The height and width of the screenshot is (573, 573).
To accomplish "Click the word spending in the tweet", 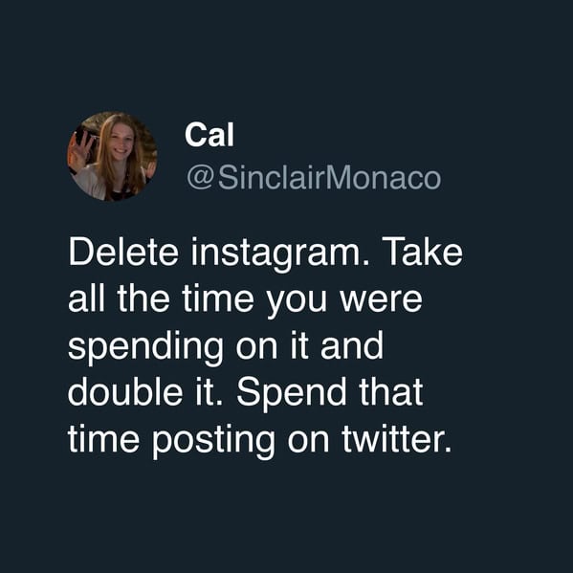I will pos(145,347).
